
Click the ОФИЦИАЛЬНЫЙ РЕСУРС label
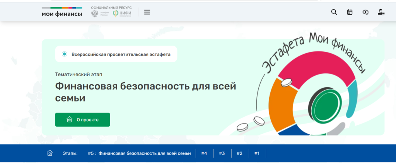point(111,8)
